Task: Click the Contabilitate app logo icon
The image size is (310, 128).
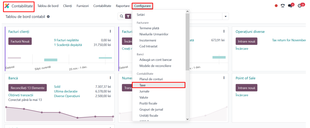Action: [x=7, y=6]
